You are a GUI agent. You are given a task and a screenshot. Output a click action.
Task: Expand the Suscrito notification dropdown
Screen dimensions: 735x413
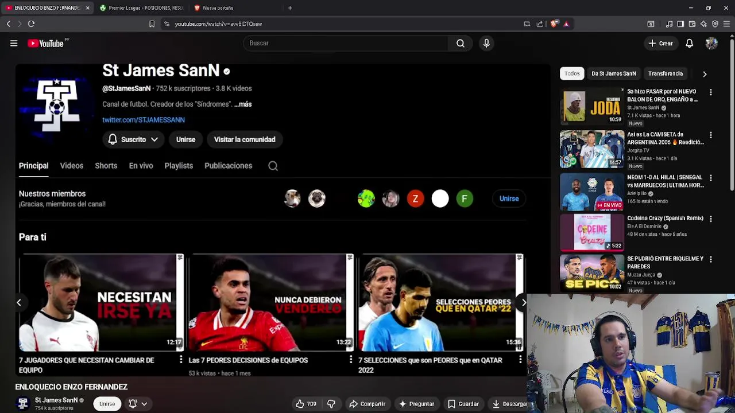pos(154,139)
